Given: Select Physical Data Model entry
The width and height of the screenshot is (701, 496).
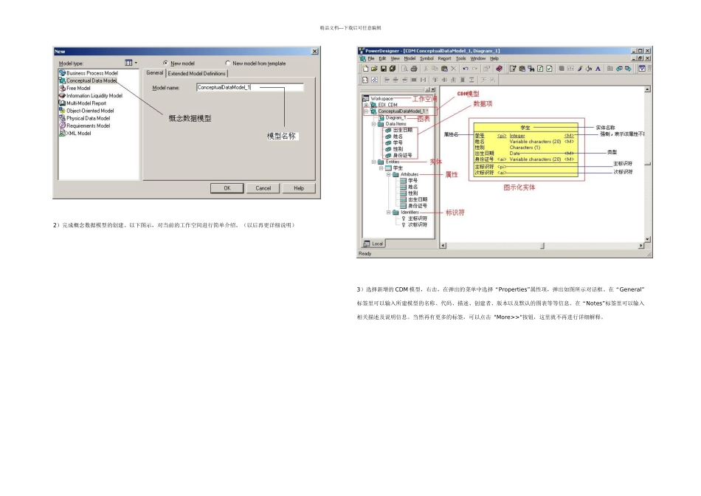Looking at the screenshot, I should (x=85, y=119).
